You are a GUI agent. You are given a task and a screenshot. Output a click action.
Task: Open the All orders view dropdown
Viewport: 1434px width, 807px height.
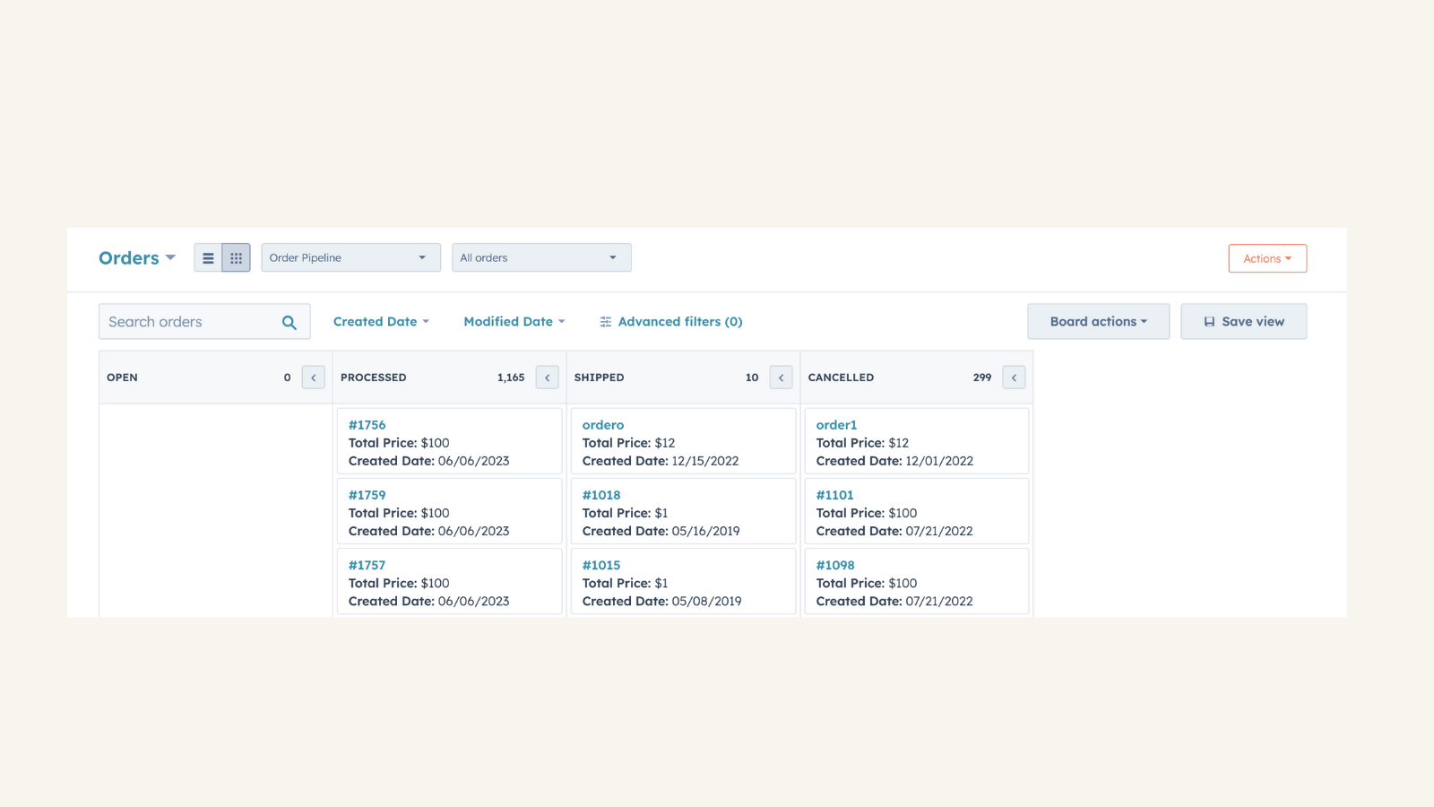coord(540,257)
